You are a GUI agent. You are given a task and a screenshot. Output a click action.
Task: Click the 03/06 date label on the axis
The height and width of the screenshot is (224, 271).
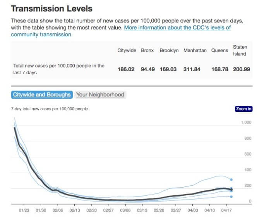125,210
